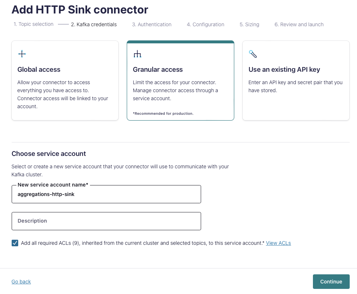The height and width of the screenshot is (294, 357).
Task: Go to step 1 Topic selection
Action: pyautogui.click(x=34, y=24)
